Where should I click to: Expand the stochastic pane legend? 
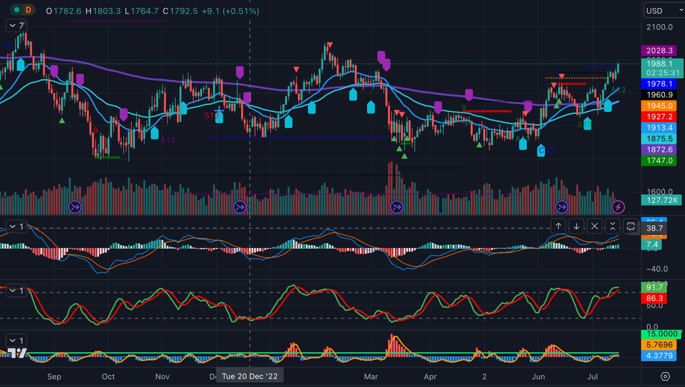click(16, 291)
